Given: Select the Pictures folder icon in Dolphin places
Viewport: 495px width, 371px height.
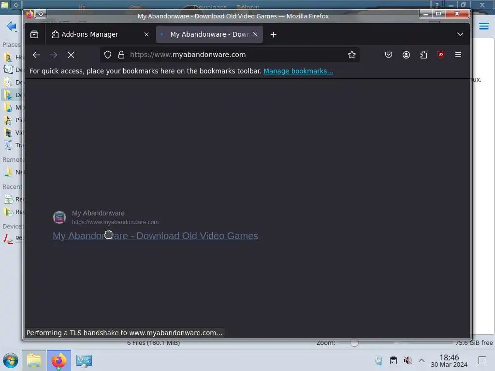Looking at the screenshot, I should tap(8, 120).
